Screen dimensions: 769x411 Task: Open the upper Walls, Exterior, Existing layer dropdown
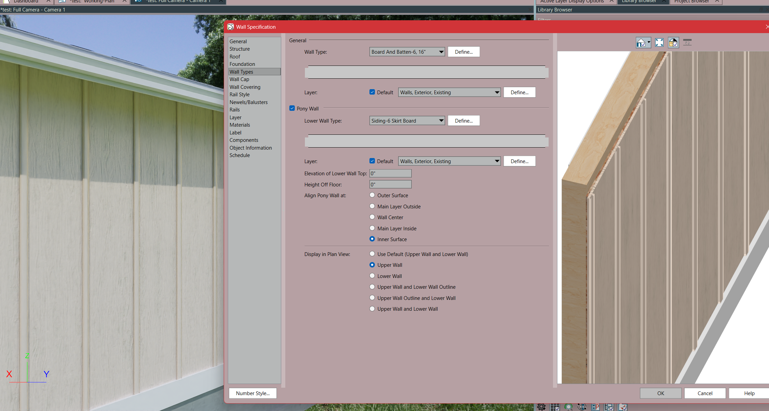pyautogui.click(x=449, y=93)
